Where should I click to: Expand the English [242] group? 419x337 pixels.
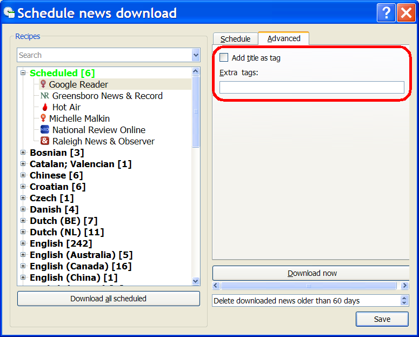point(23,243)
